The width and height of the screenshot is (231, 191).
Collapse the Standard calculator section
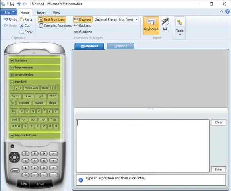click(12, 82)
